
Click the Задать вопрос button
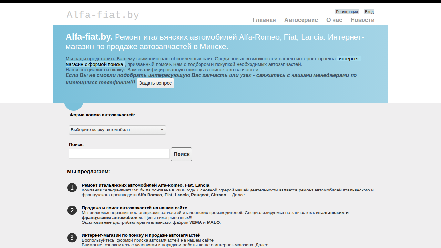tap(155, 83)
